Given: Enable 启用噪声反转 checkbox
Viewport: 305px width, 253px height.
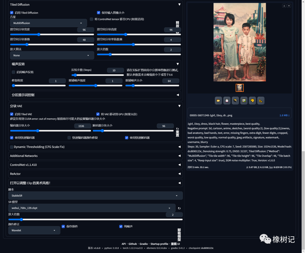Looking at the screenshot, I should coord(14,72).
